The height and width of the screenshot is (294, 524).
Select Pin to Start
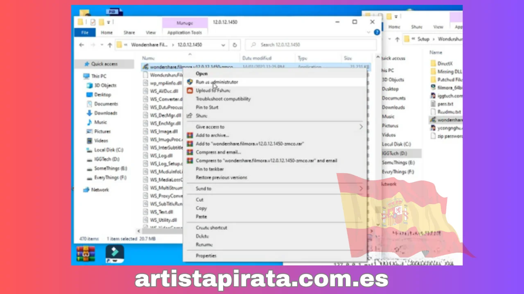[207, 107]
